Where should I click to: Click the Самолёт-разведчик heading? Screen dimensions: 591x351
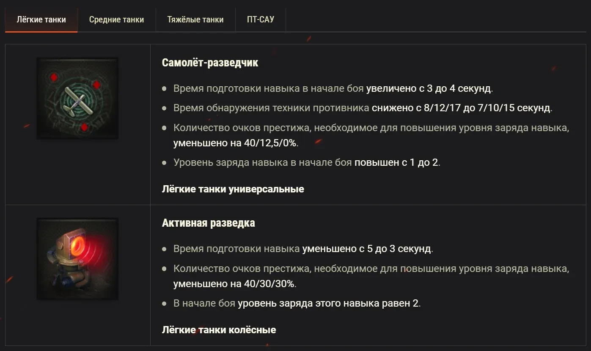tap(210, 63)
